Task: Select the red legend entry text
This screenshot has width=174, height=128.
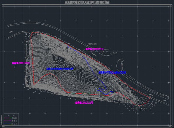Action: (x=14, y=118)
